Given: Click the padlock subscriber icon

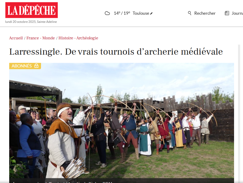Looking at the screenshot, I should coord(36,66).
